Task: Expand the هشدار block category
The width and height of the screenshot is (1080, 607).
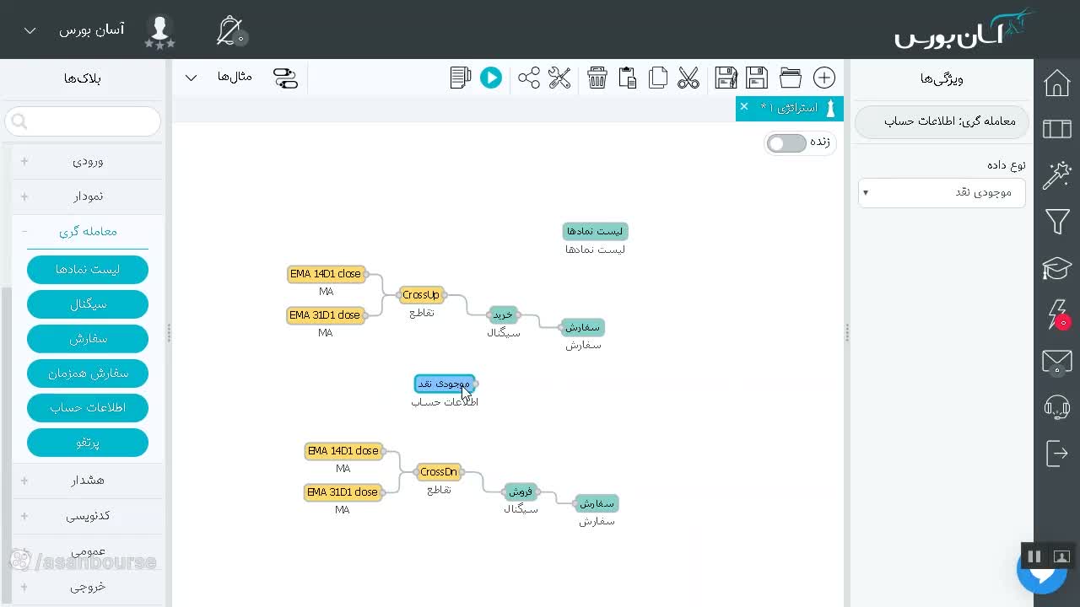Action: click(x=87, y=481)
